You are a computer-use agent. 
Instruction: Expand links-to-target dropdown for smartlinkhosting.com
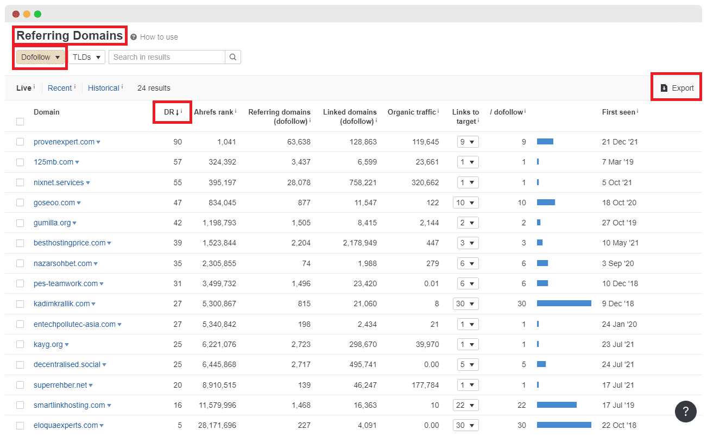click(x=466, y=405)
